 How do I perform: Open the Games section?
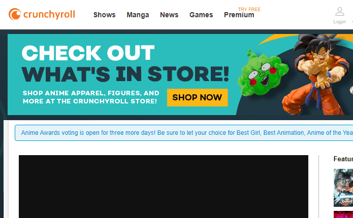(x=201, y=15)
